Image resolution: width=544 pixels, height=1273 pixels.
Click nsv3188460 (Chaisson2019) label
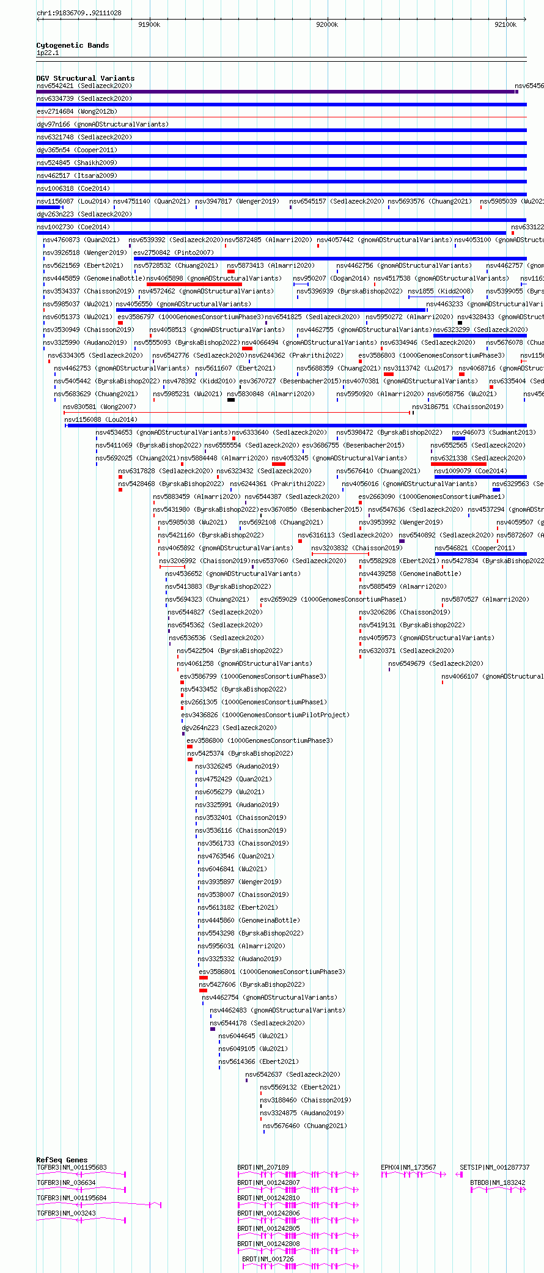pos(305,1100)
